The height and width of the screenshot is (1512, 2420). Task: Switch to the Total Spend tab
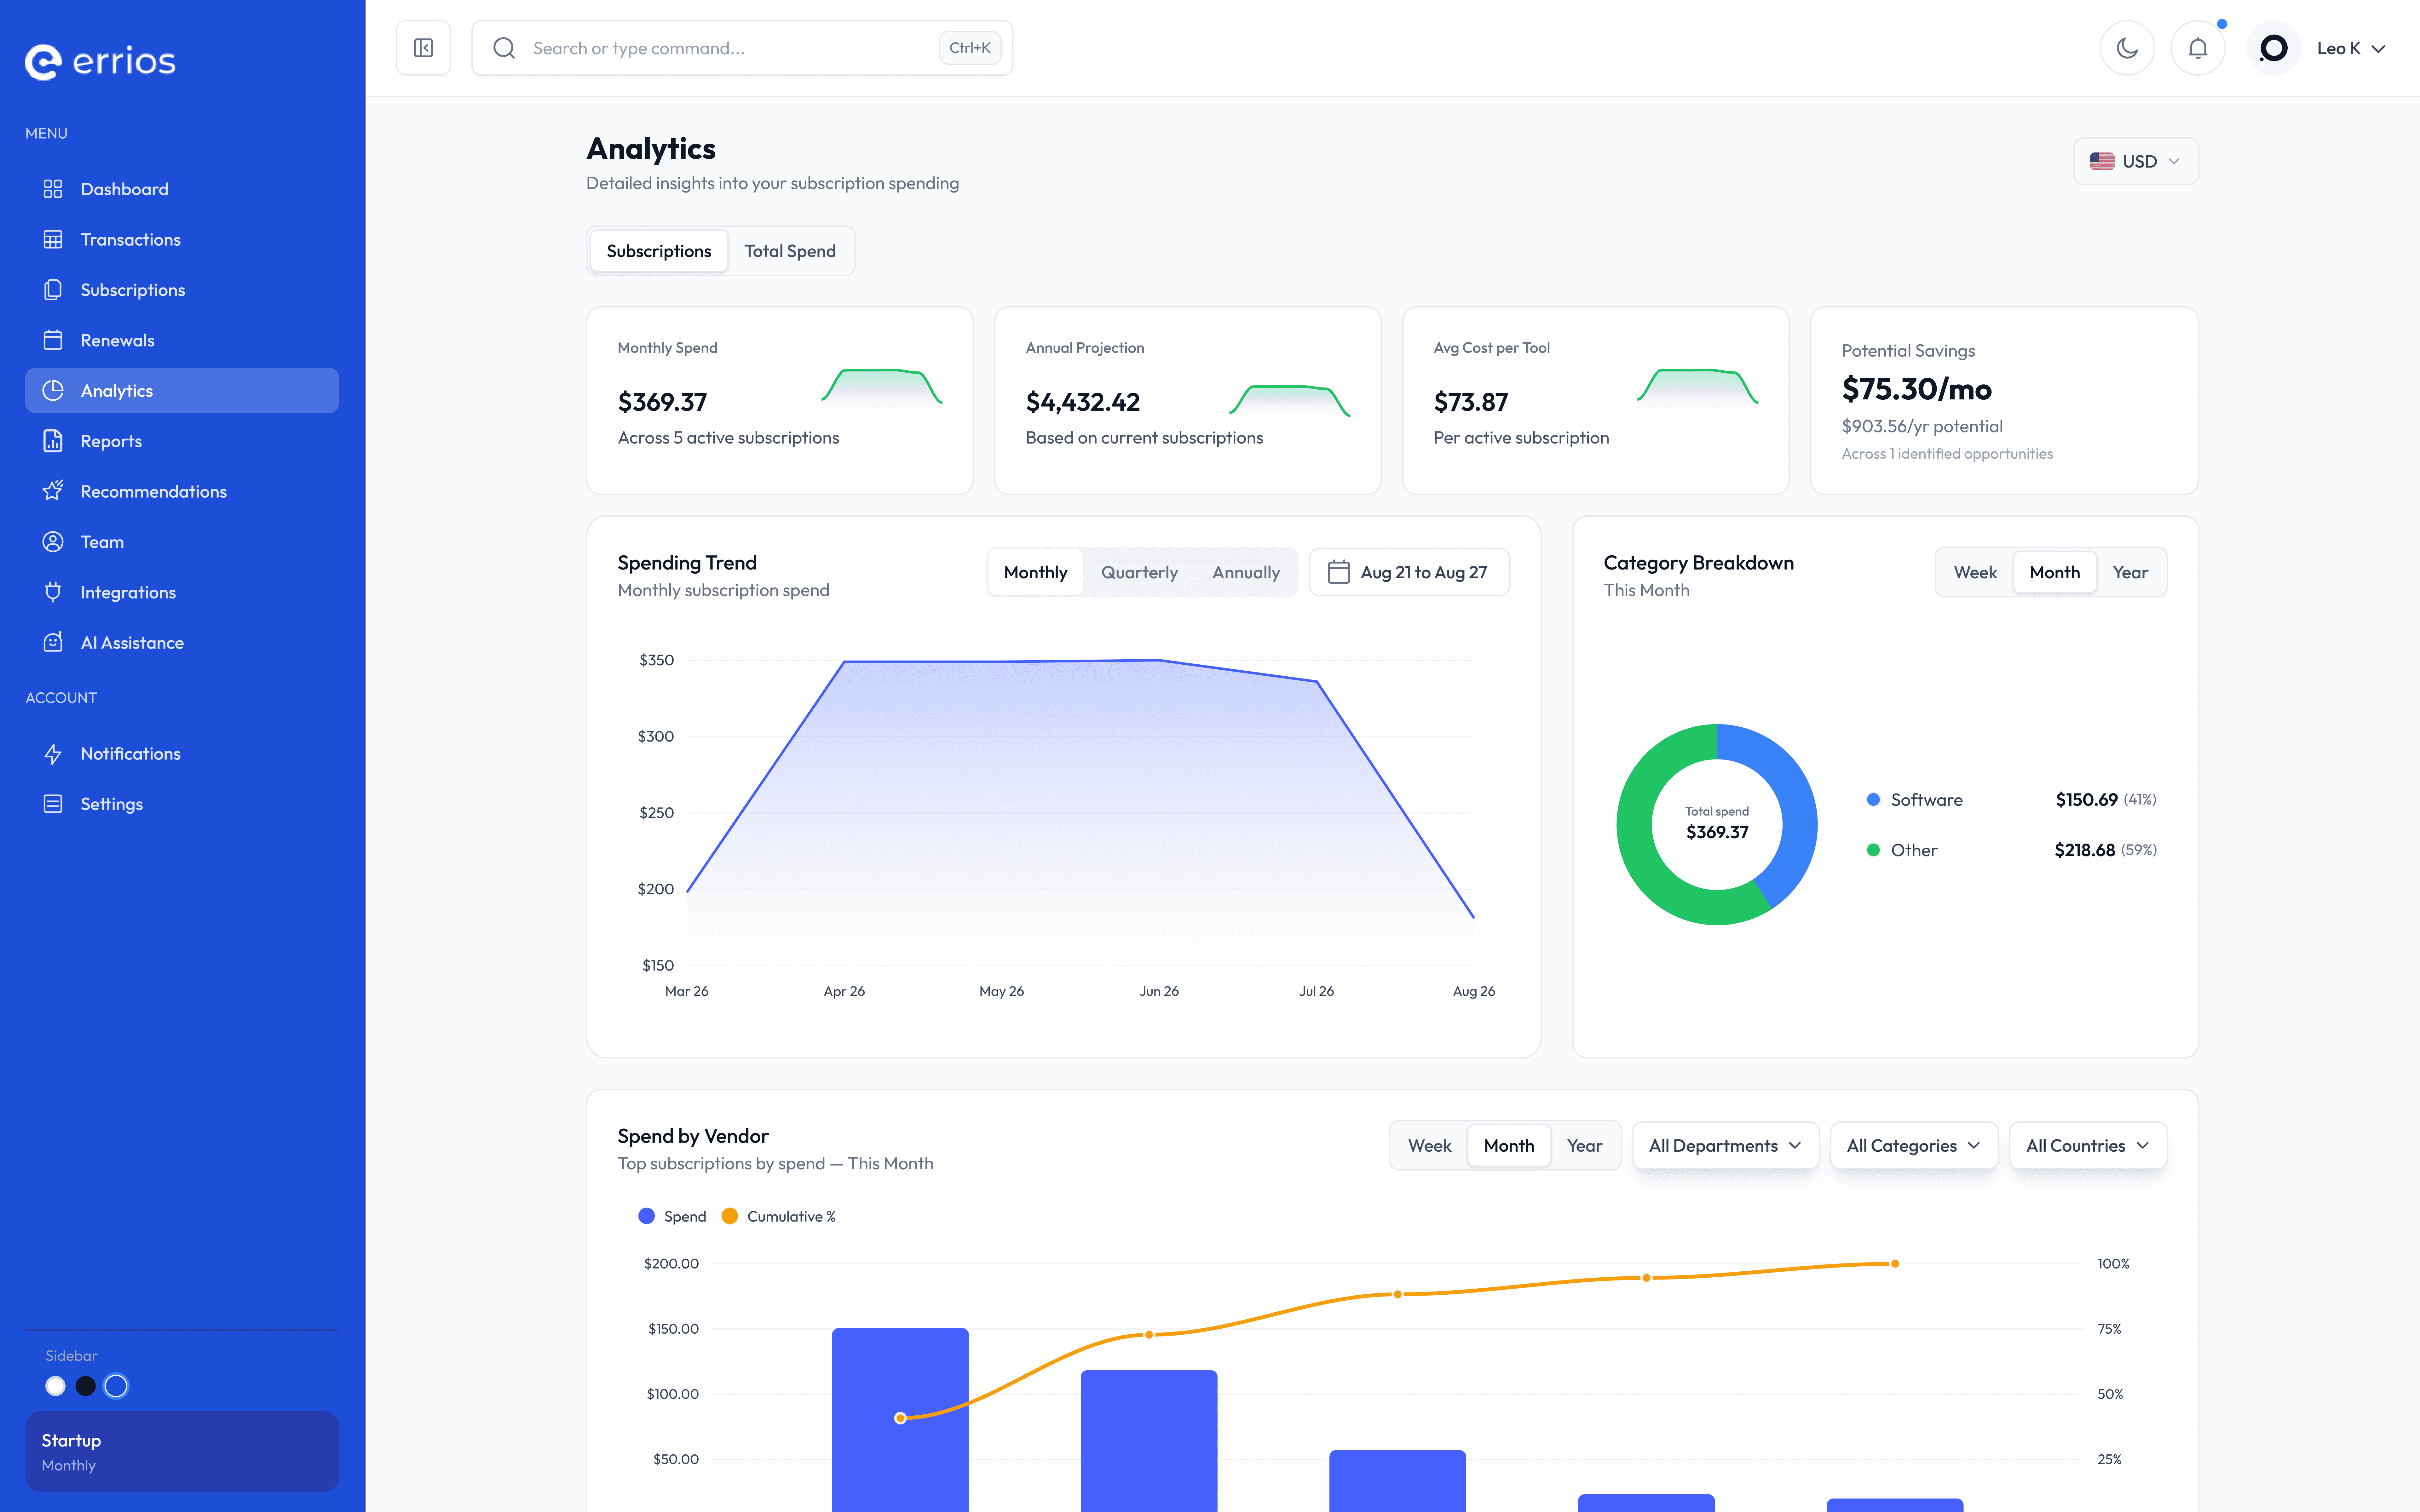click(x=790, y=251)
